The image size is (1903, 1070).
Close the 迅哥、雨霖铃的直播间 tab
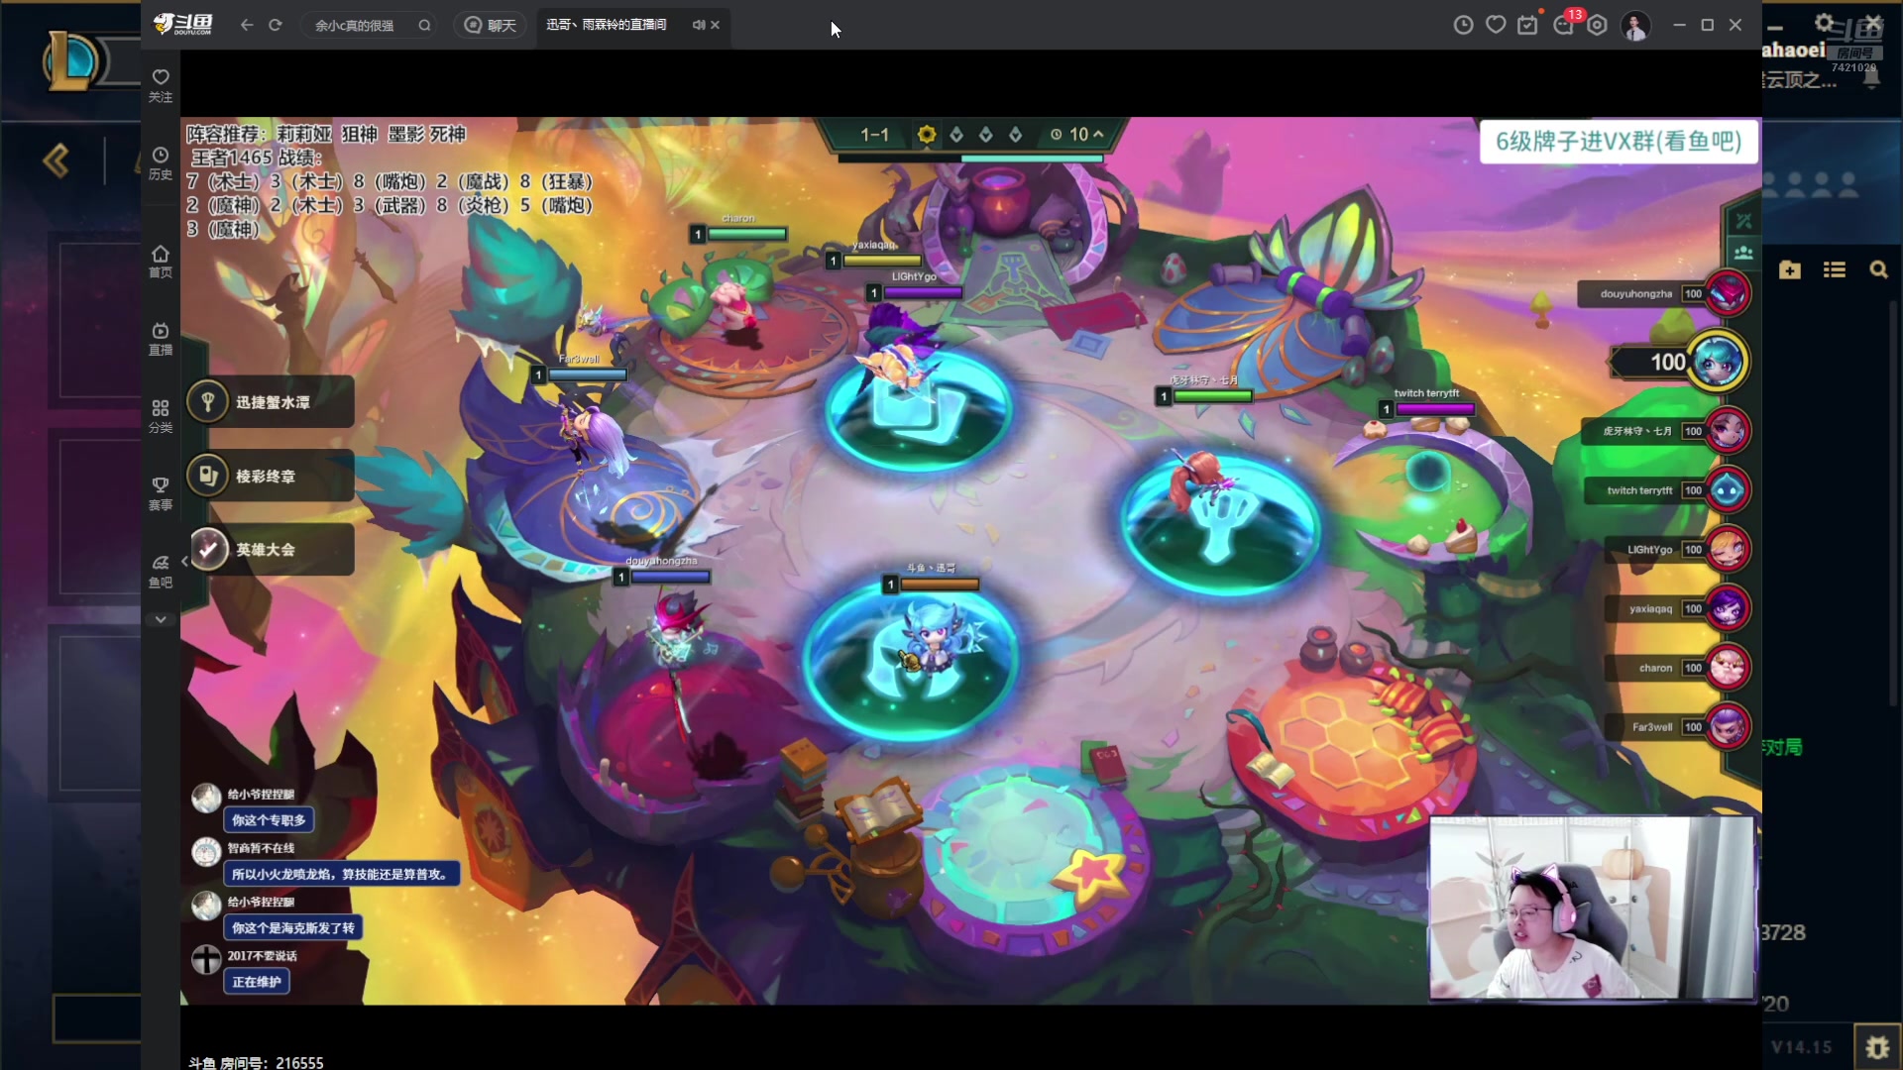click(715, 25)
